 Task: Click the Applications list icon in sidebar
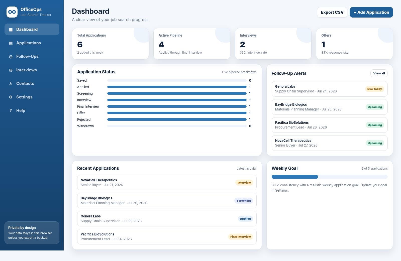11,43
